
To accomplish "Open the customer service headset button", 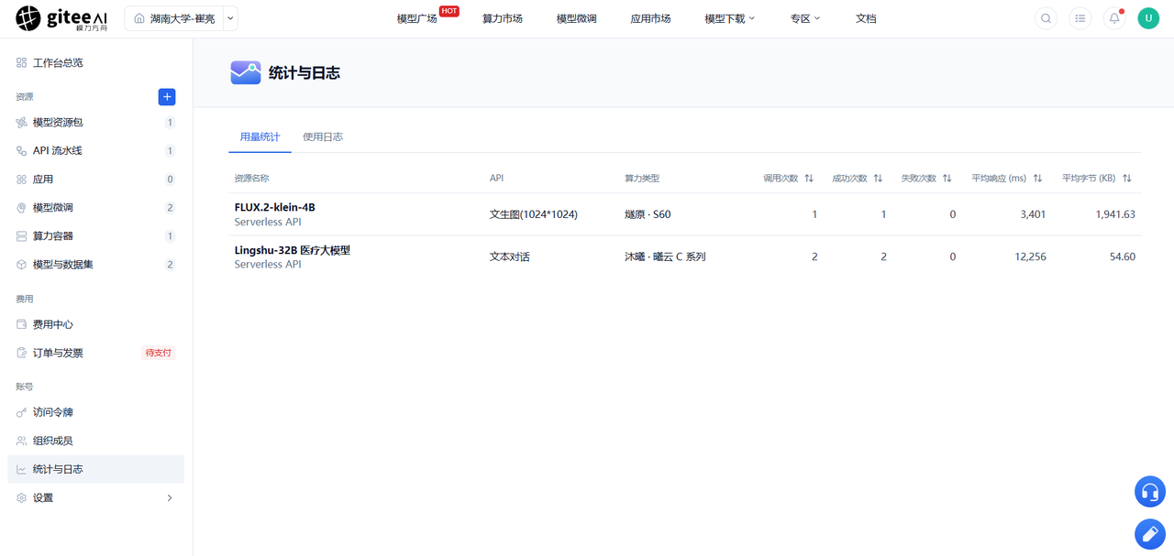I will click(x=1150, y=492).
